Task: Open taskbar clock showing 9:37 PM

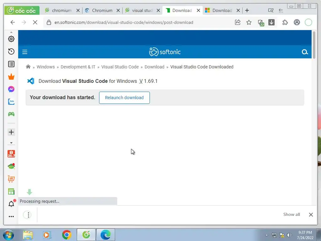Action: tap(305, 235)
